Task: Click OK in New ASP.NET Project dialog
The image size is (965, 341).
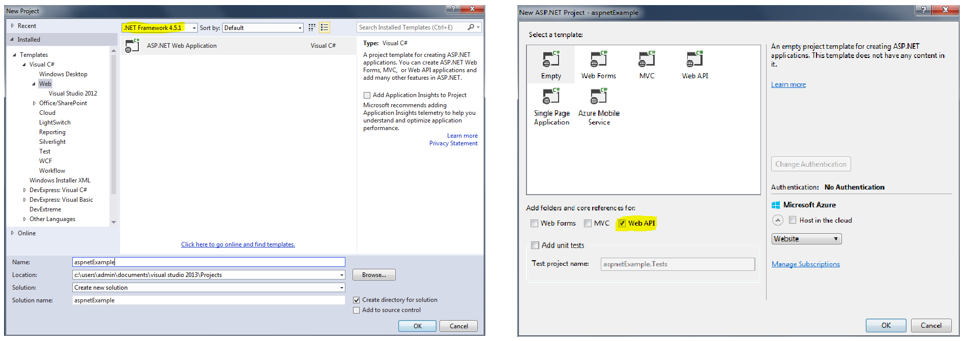Action: point(886,325)
